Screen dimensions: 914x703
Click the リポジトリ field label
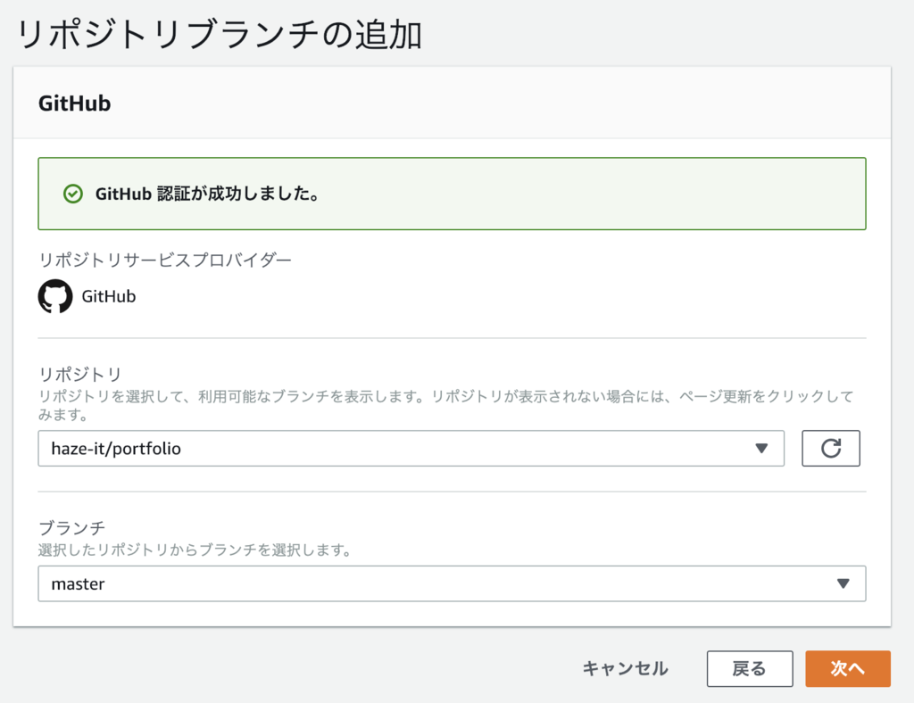tap(79, 374)
